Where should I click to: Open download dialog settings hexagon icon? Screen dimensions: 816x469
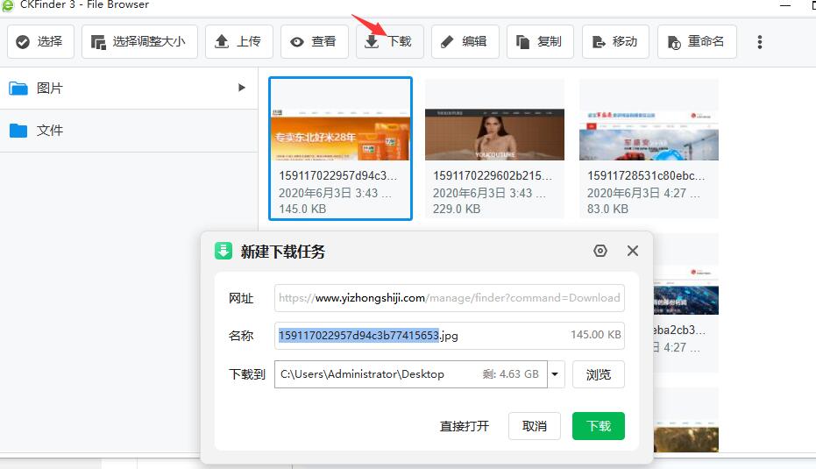pos(600,251)
